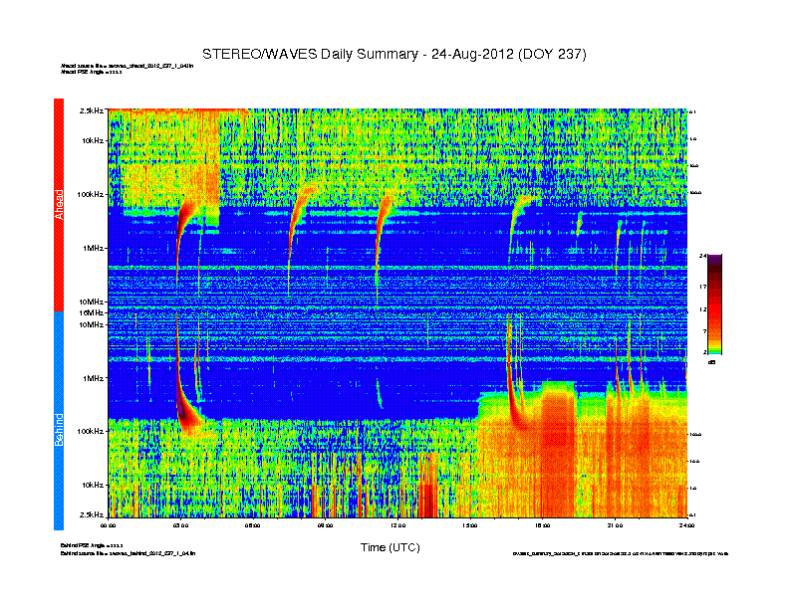Click the 12 value on color scale
This screenshot has width=789, height=609.
click(703, 309)
